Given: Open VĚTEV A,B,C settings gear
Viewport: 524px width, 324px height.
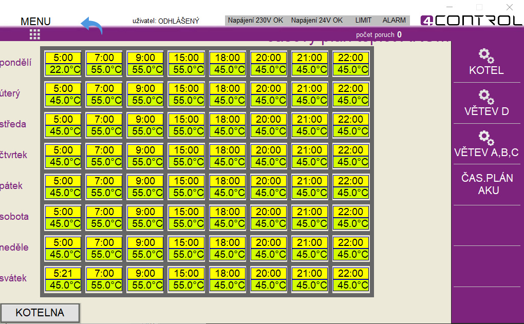Looking at the screenshot, I should [x=486, y=138].
